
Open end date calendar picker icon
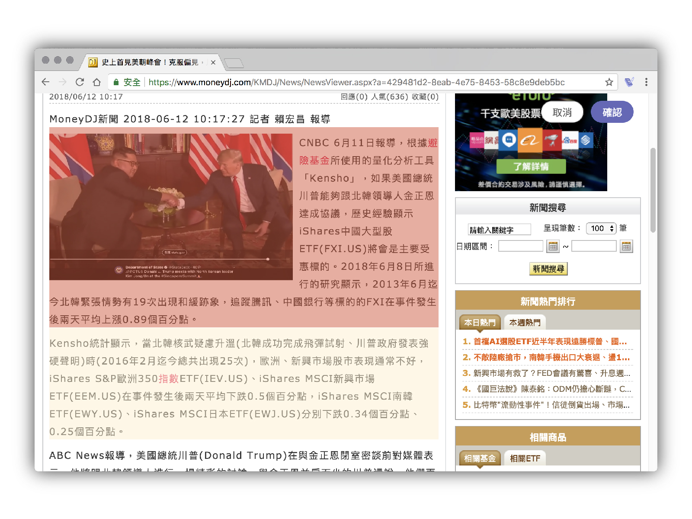(x=626, y=247)
